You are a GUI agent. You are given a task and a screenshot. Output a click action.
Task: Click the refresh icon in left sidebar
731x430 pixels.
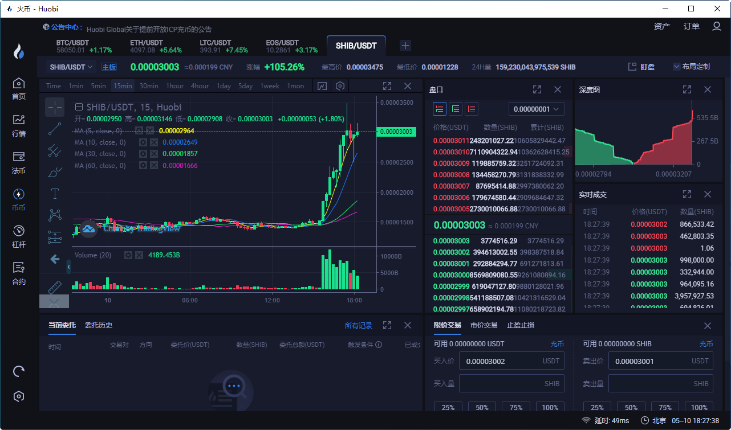[x=19, y=371]
